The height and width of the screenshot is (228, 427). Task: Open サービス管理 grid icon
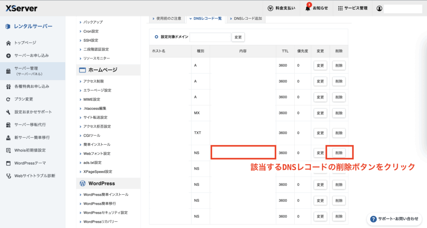[340, 8]
